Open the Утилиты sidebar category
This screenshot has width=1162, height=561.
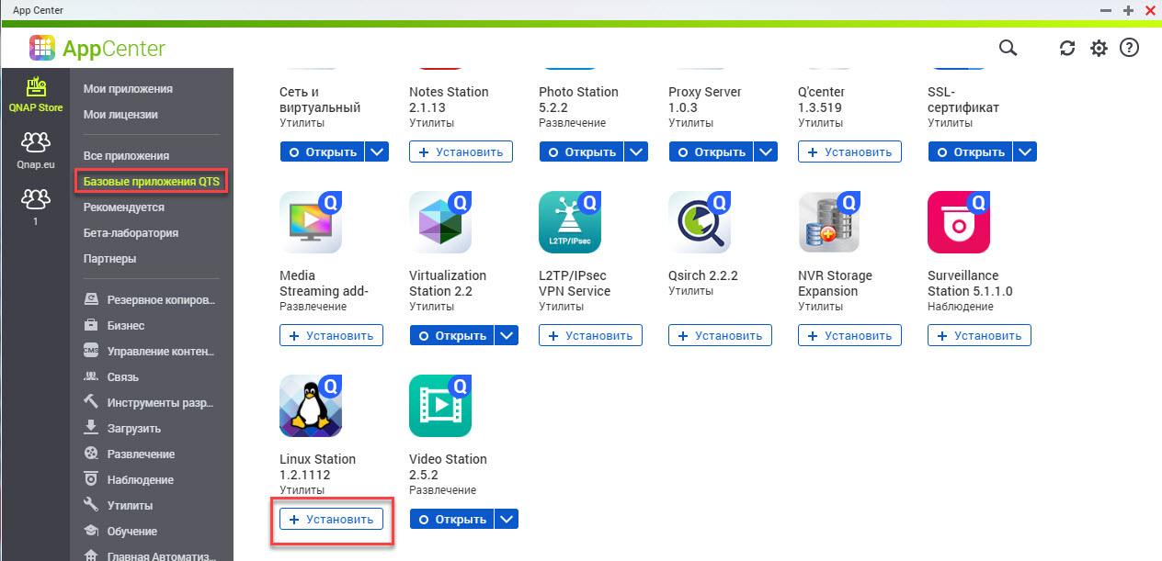click(x=118, y=505)
